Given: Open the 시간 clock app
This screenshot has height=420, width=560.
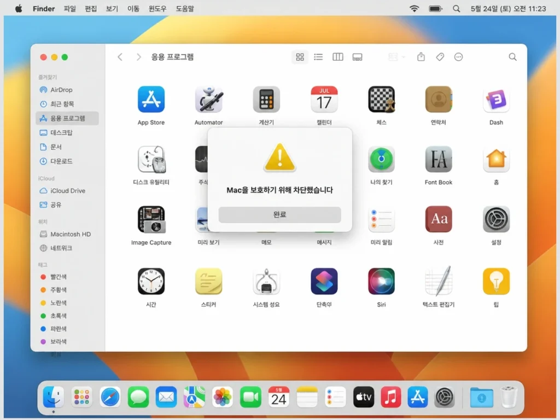Looking at the screenshot, I should click(151, 282).
